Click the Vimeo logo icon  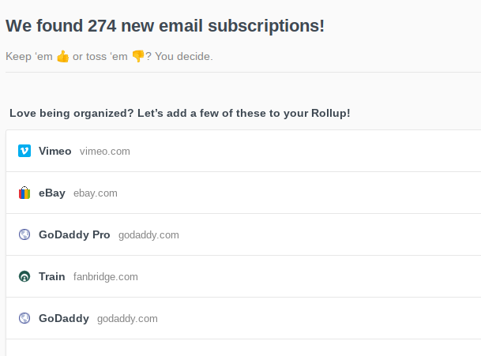click(x=24, y=151)
